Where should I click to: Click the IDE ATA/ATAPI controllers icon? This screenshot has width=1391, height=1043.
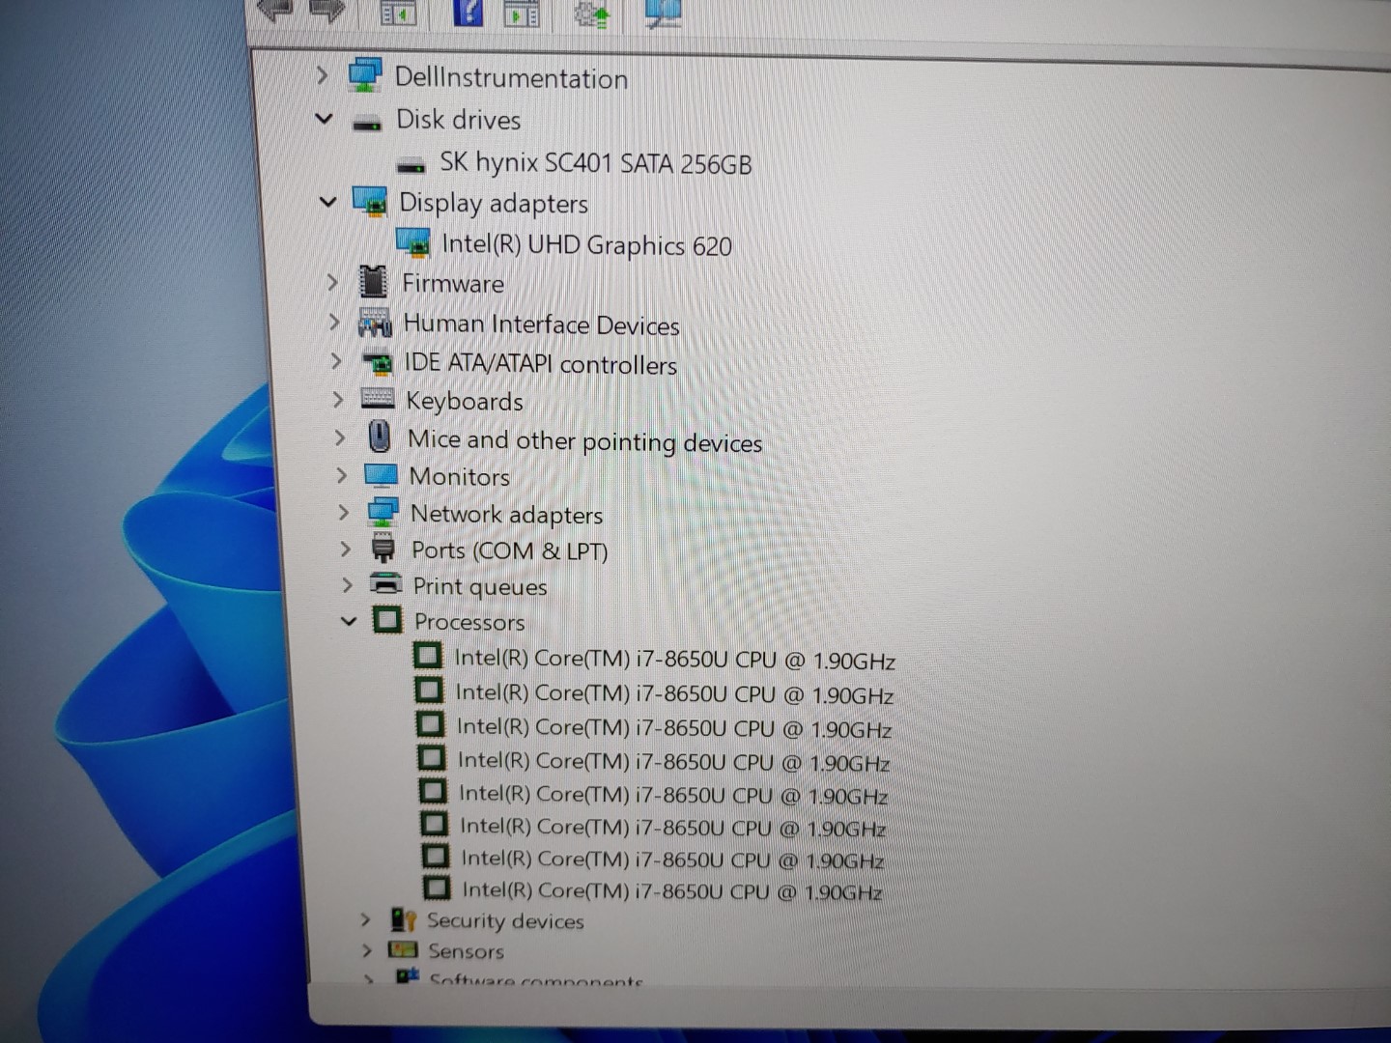point(378,362)
